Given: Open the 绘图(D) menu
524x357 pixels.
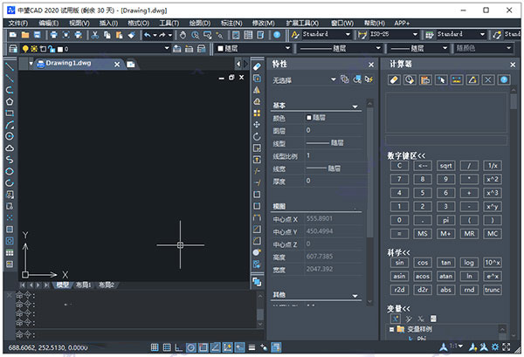Looking at the screenshot, I should [x=200, y=22].
